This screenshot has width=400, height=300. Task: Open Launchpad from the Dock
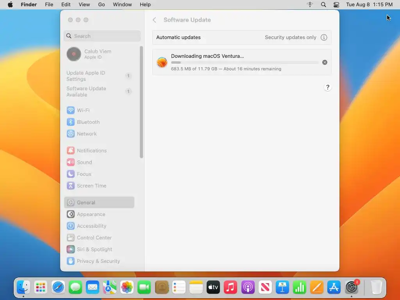point(41,287)
